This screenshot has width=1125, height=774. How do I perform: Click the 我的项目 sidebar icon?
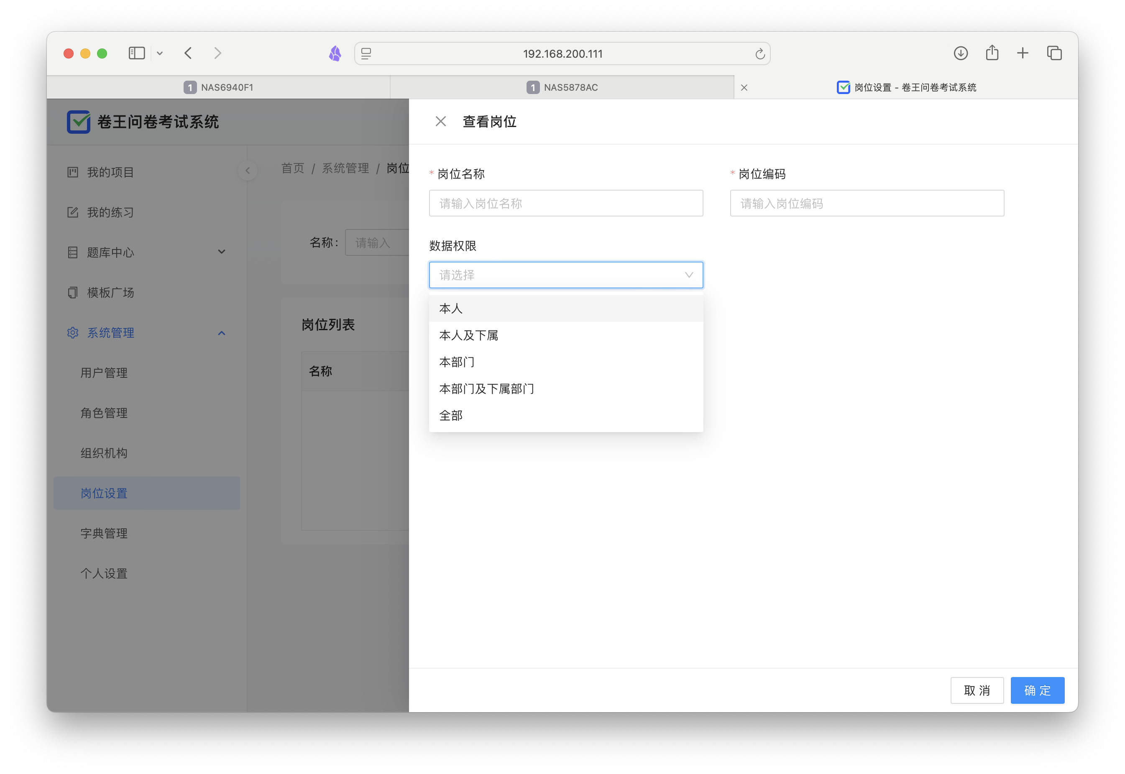tap(73, 172)
